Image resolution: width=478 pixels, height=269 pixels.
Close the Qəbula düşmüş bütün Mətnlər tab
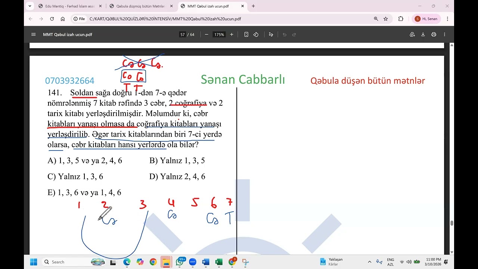point(171,6)
